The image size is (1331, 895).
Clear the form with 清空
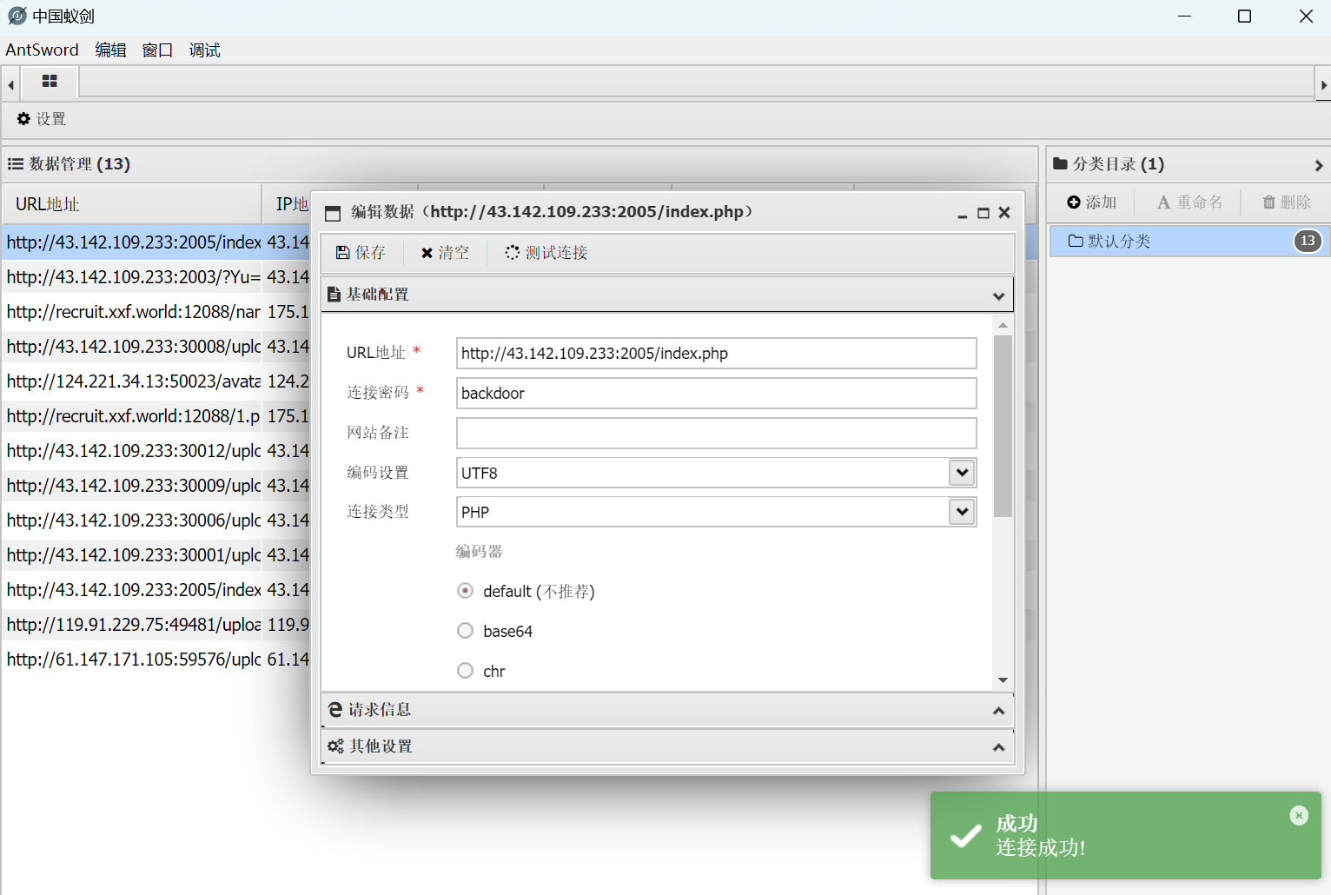pos(445,253)
